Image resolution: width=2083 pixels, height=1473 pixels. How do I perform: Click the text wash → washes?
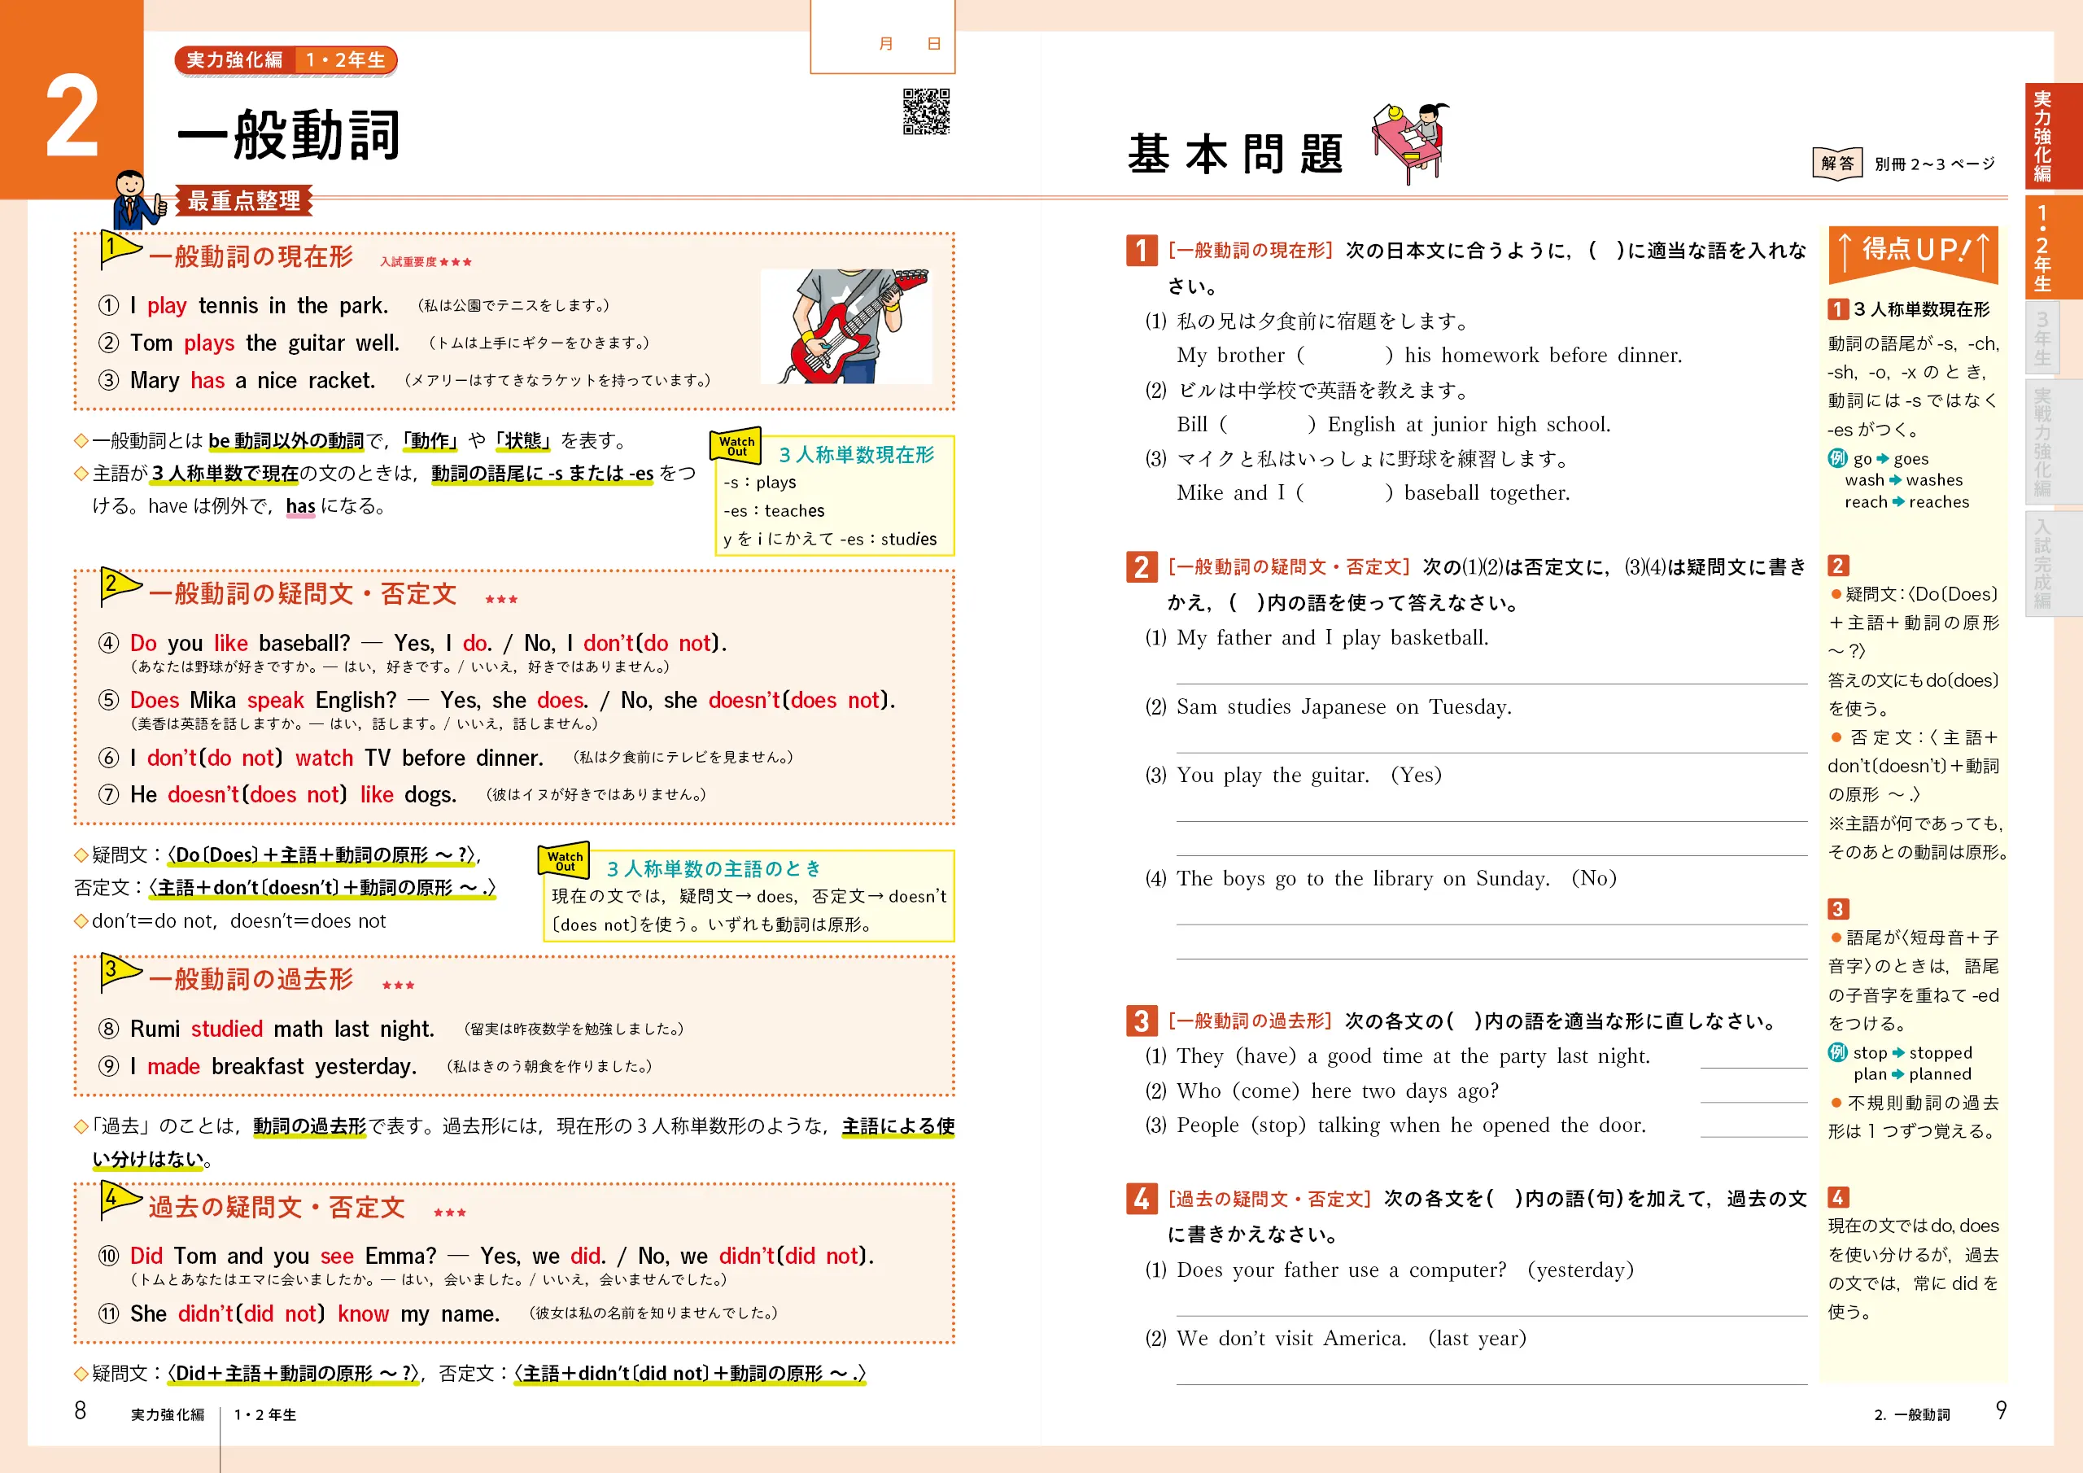tap(1903, 480)
